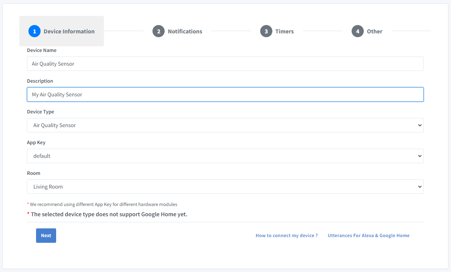Click the blue step 1 circle
The image size is (451, 272).
tap(35, 31)
